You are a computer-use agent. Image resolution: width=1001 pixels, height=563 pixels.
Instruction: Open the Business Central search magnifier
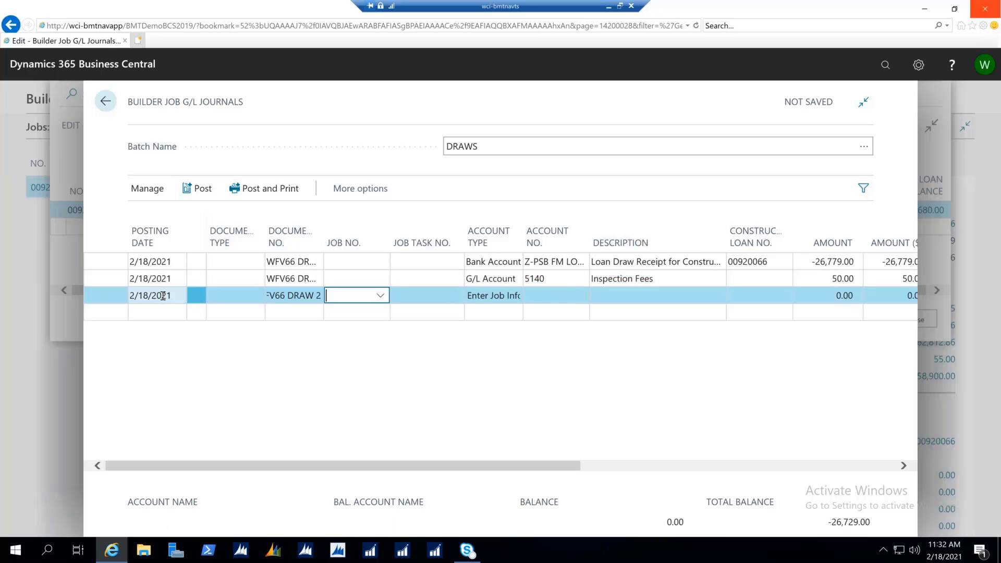[885, 65]
